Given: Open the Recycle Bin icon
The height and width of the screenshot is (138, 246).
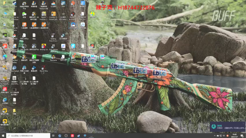Looking at the screenshot, I should click(5, 26).
